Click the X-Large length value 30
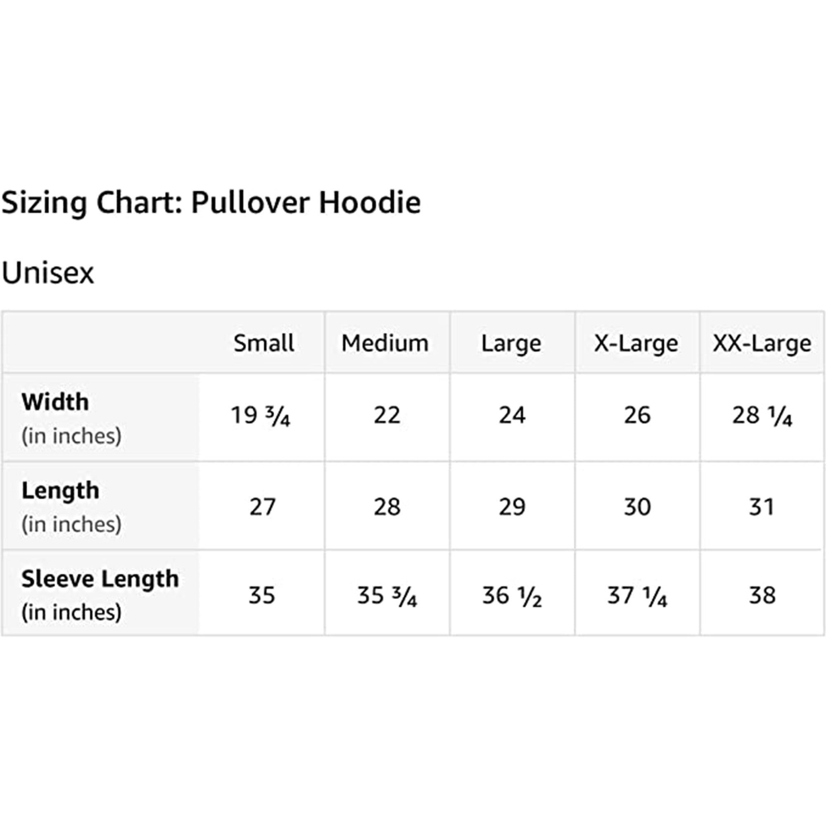The height and width of the screenshot is (826, 826). pyautogui.click(x=637, y=507)
